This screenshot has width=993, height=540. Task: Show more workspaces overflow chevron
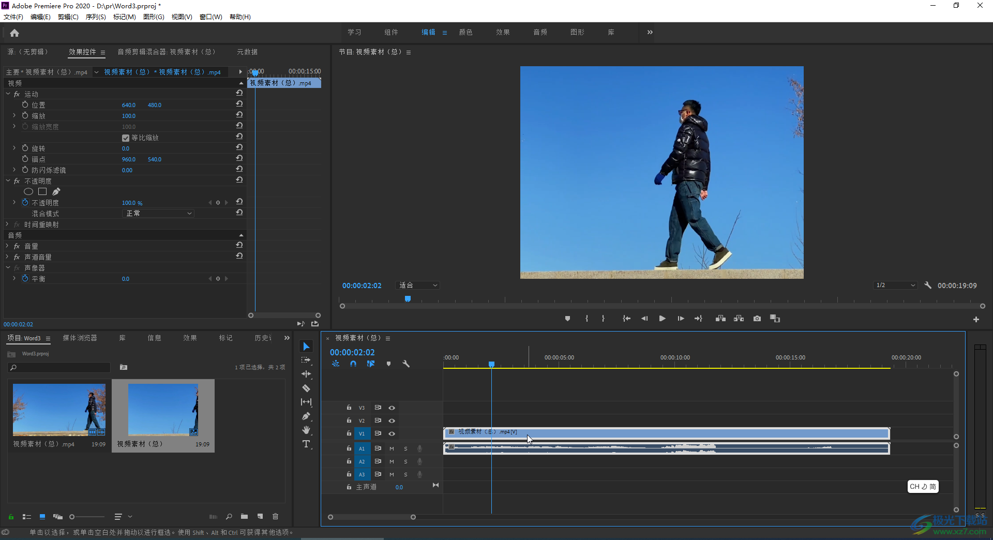click(x=650, y=32)
